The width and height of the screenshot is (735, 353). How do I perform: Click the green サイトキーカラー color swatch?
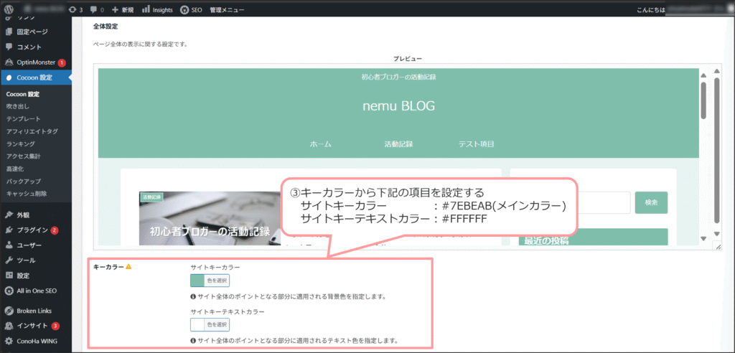197,281
